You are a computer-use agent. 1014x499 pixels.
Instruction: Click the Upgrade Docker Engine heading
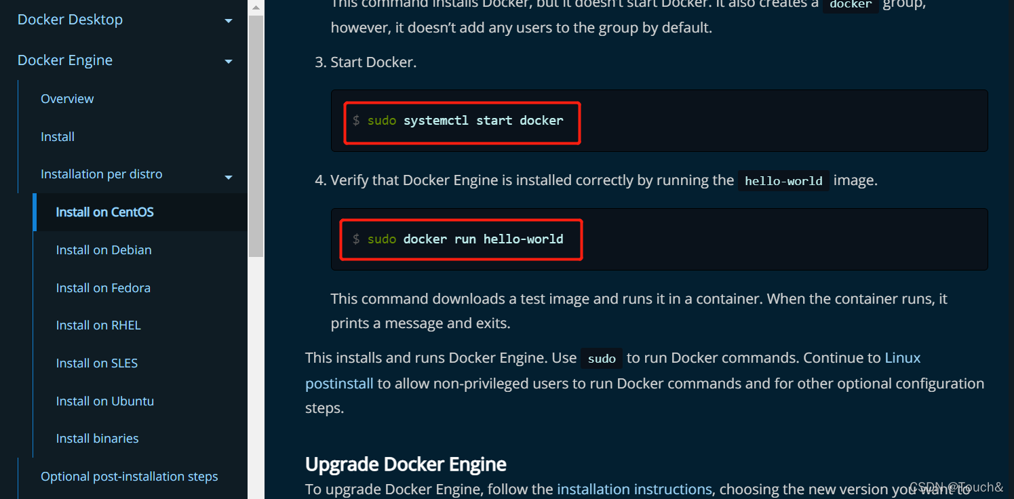(406, 464)
